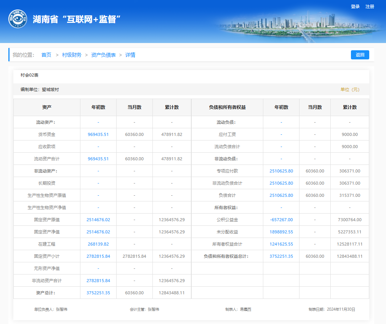386x324 pixels.
Task: Open 固定资产小计 年初数 2782815.84
Action: click(x=98, y=256)
